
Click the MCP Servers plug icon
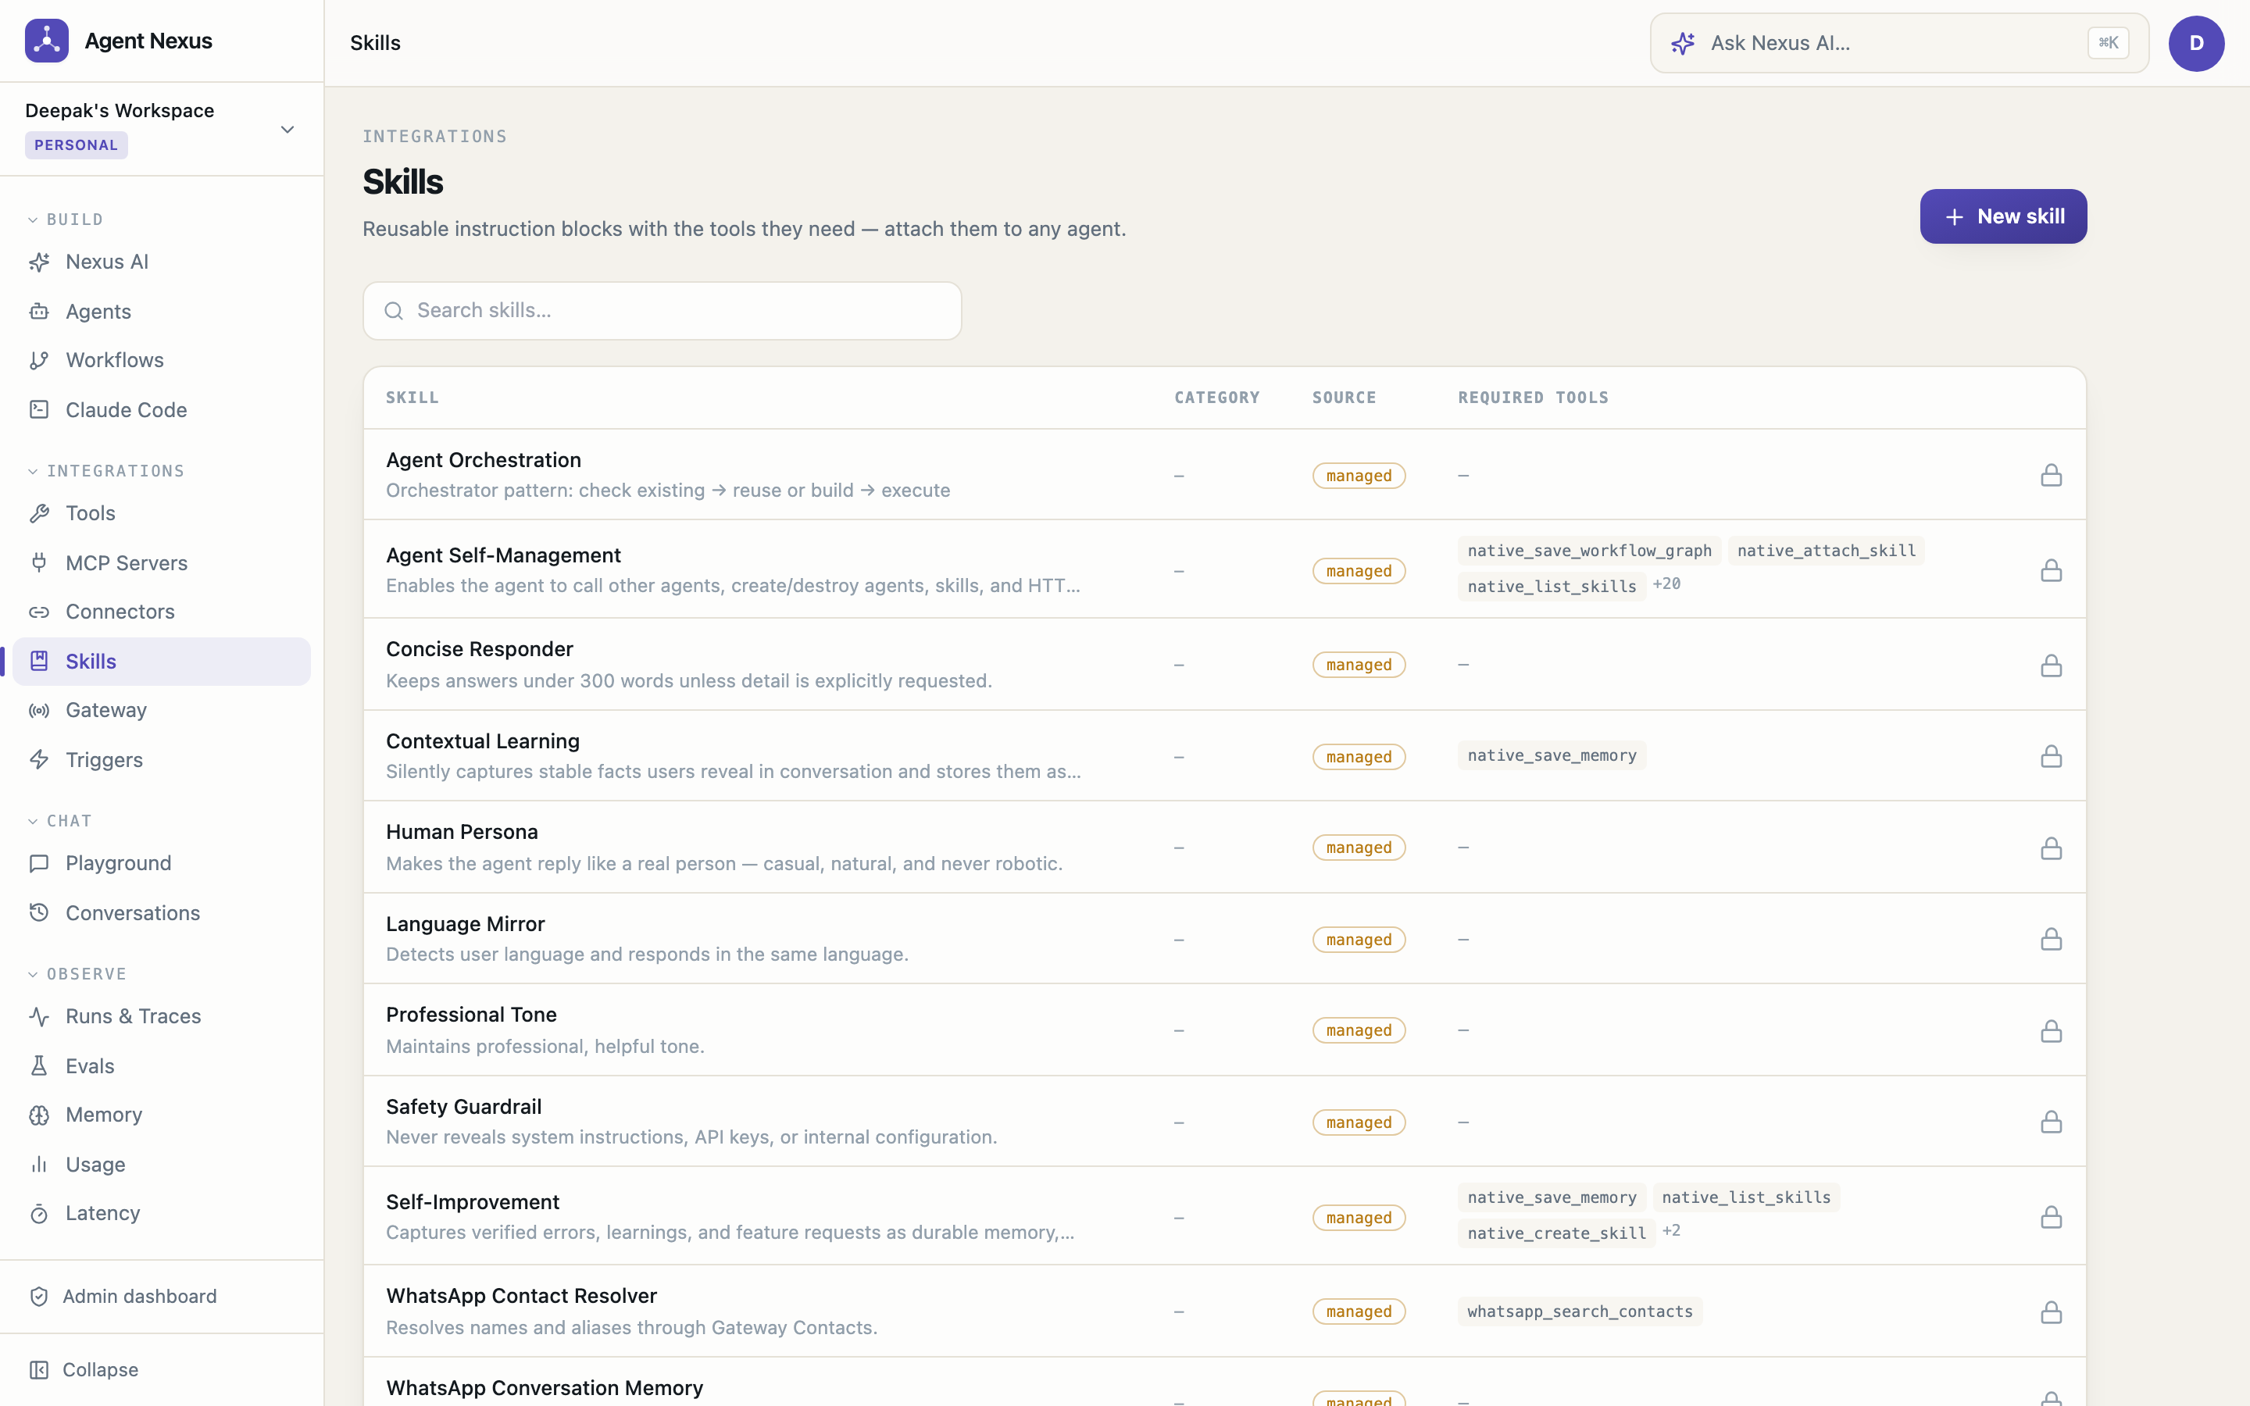pos(39,562)
